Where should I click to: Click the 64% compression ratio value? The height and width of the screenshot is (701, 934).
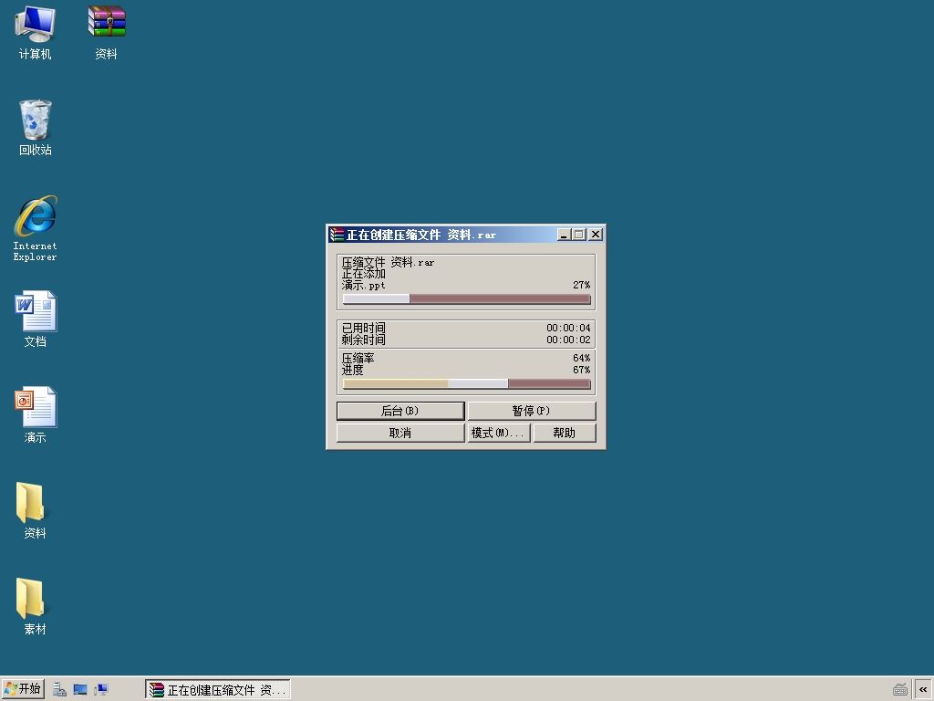click(581, 358)
